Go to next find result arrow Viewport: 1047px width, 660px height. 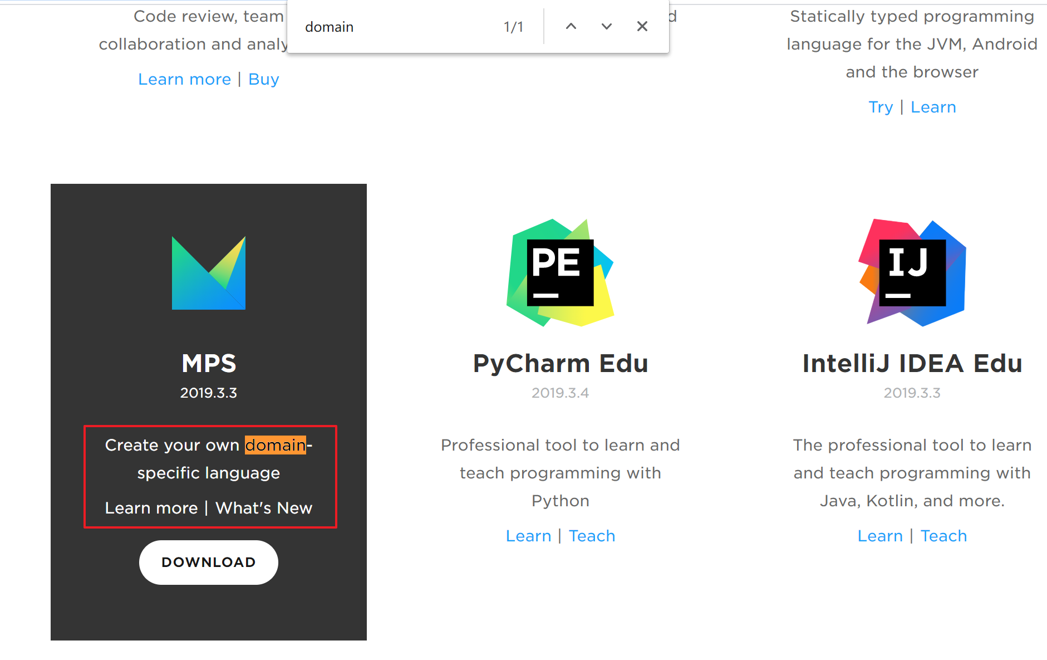[607, 27]
